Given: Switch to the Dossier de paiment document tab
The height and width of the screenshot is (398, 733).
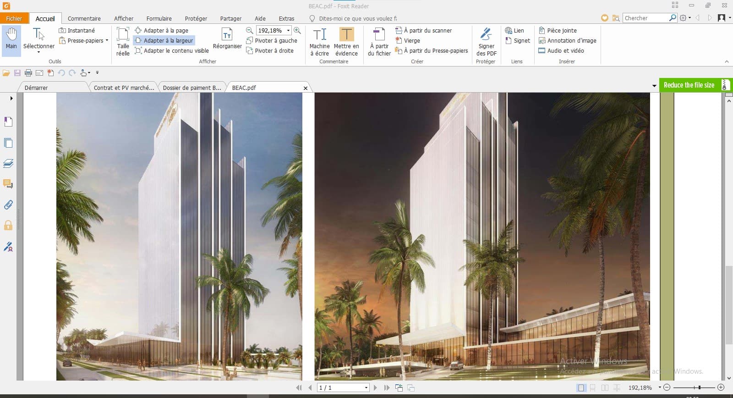Looking at the screenshot, I should [191, 88].
